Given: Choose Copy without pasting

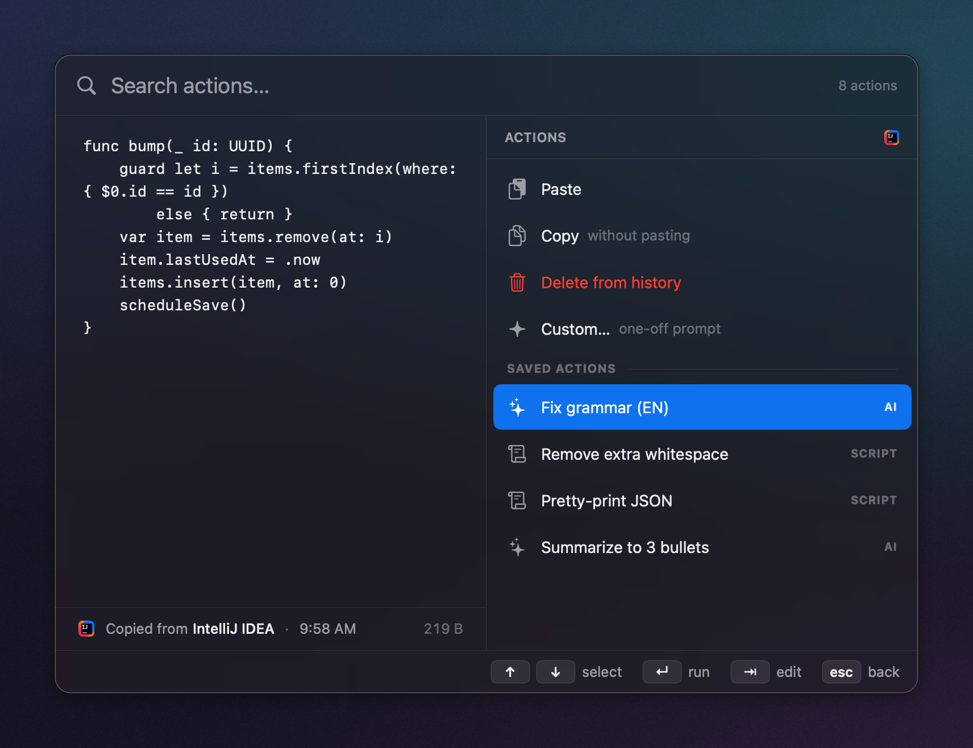Looking at the screenshot, I should 702,236.
